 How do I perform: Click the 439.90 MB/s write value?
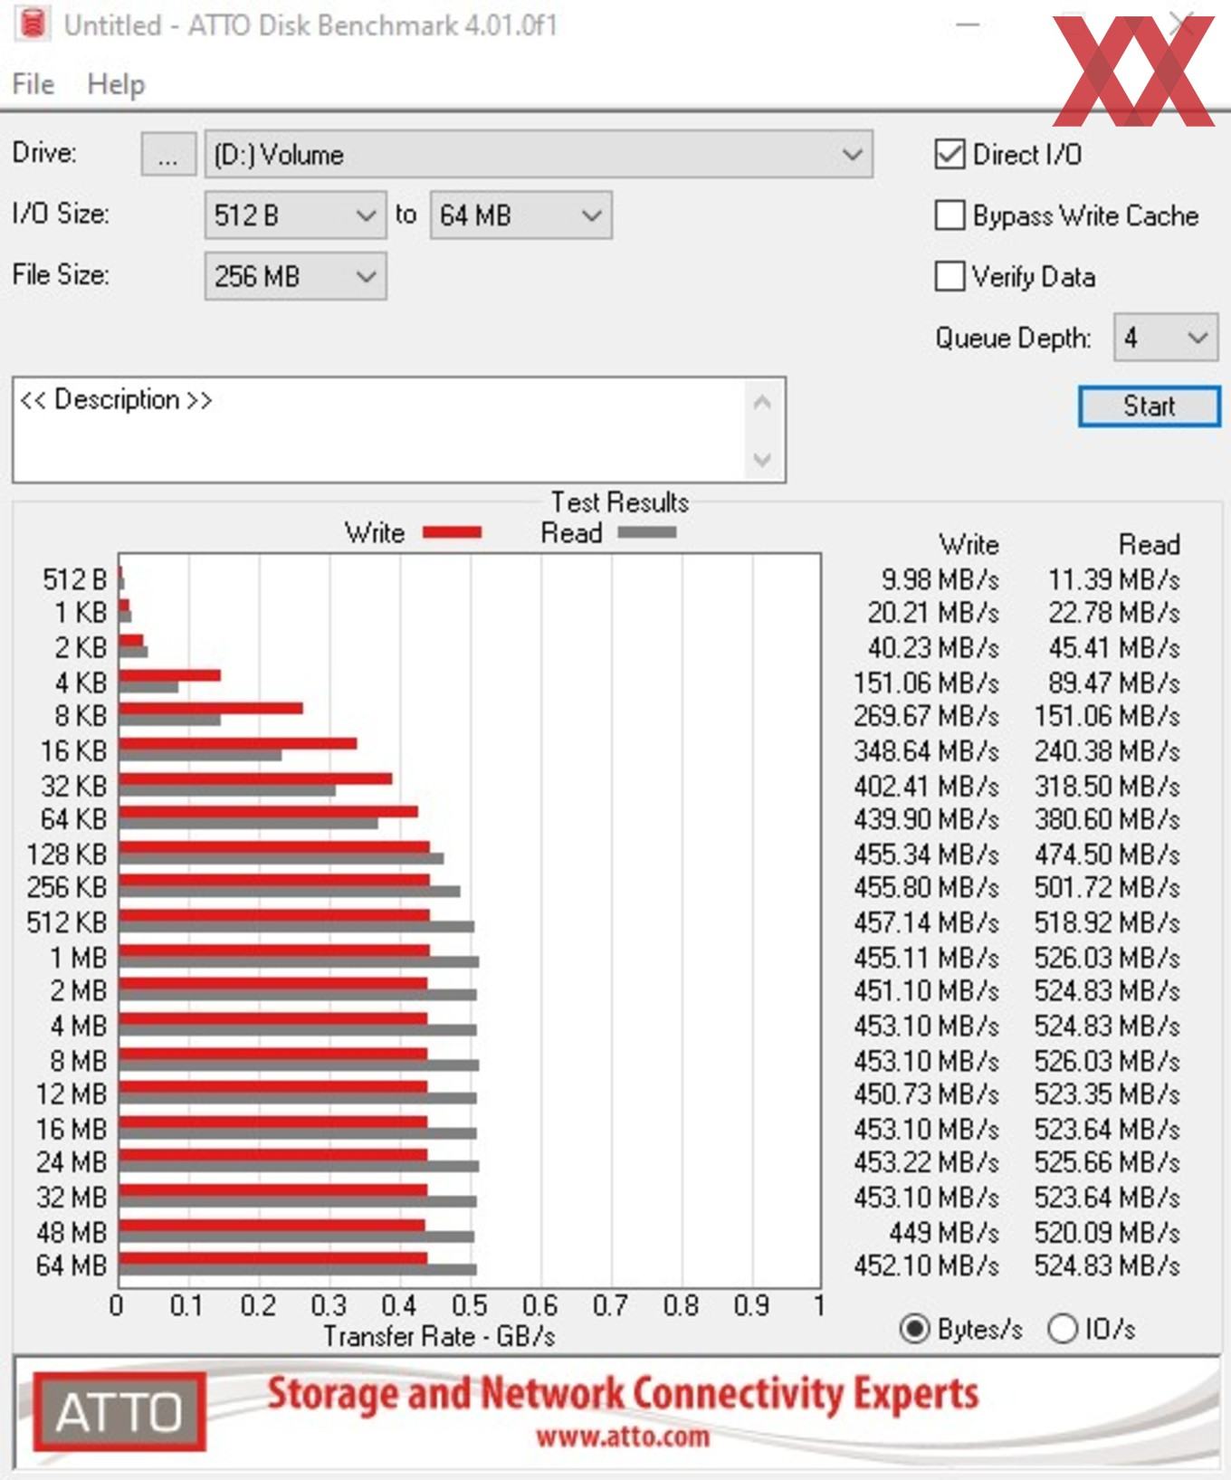coord(926,819)
